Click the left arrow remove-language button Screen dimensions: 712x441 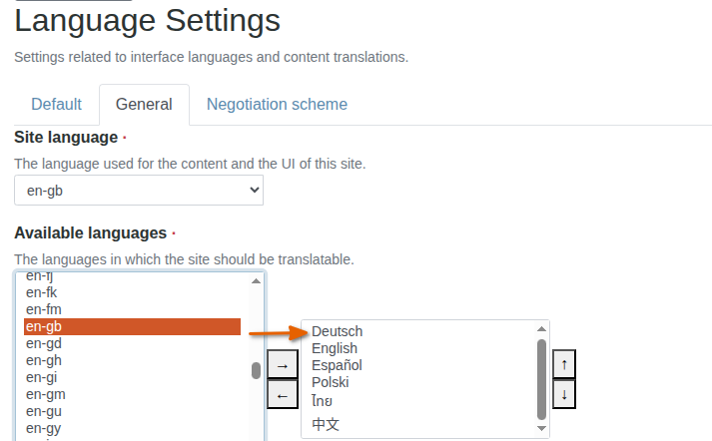point(283,396)
